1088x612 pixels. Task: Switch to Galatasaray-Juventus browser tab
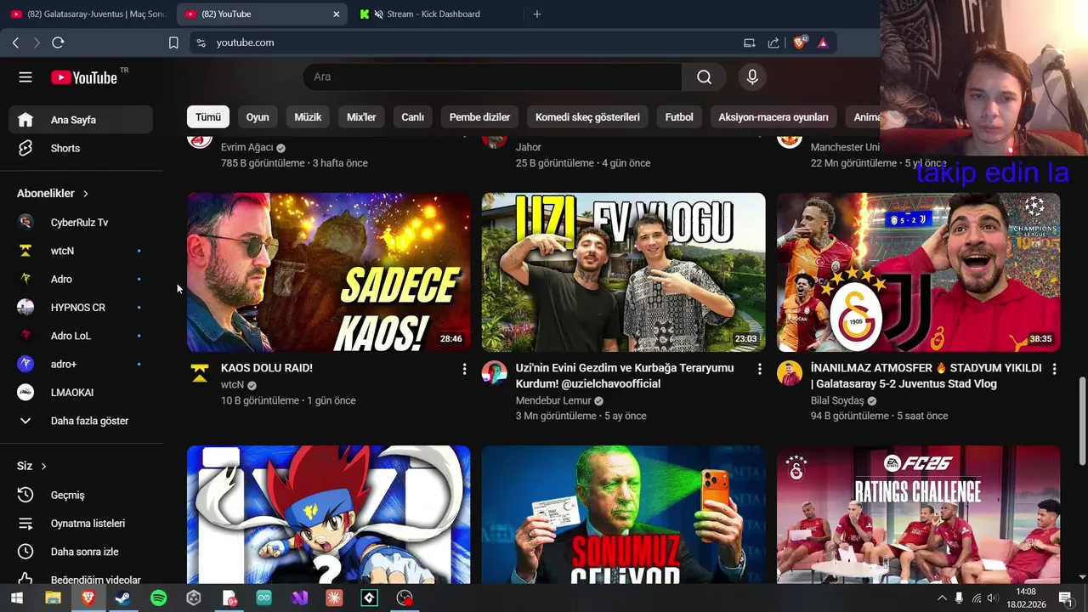[x=88, y=14]
